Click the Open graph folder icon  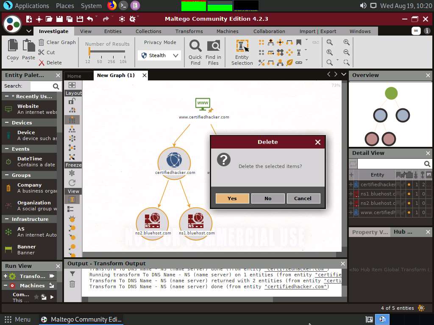coord(49,19)
